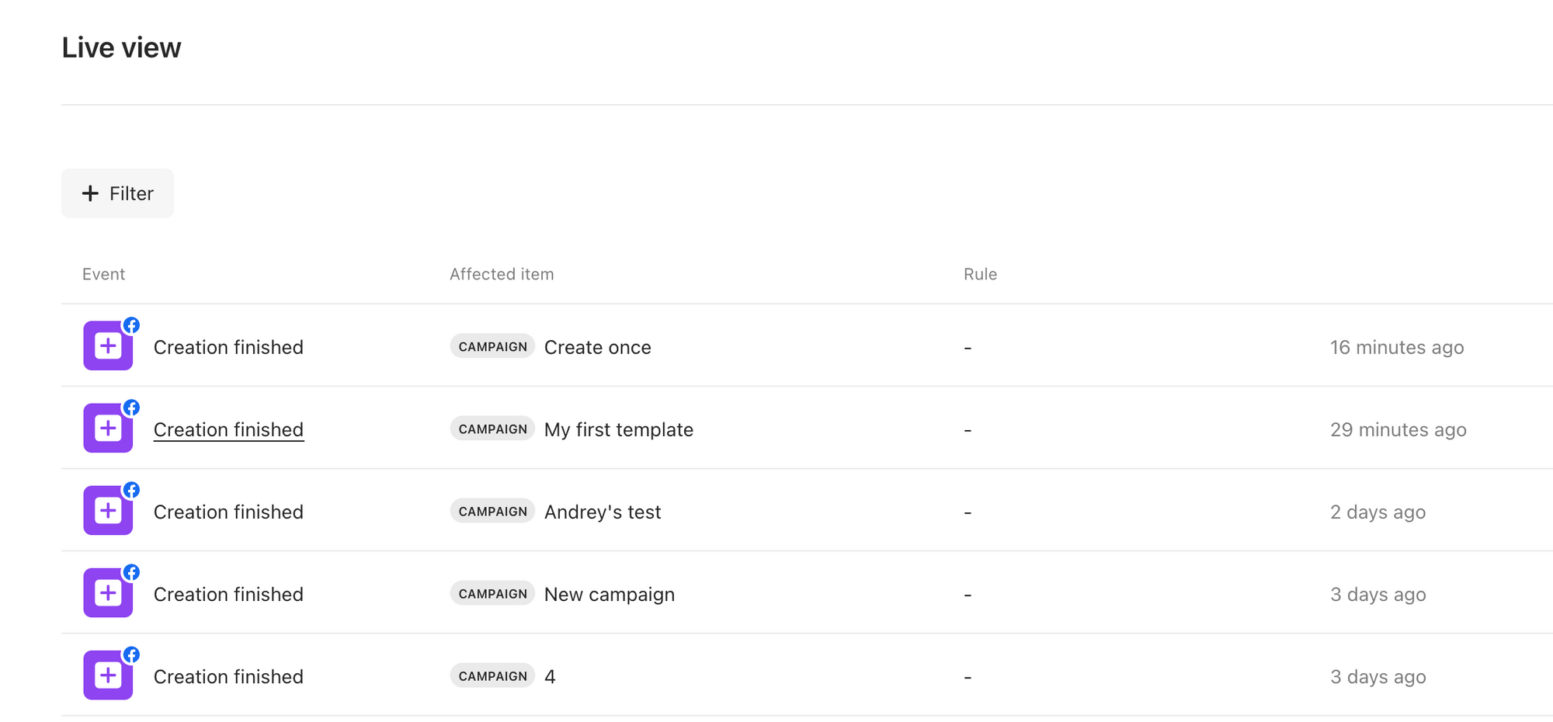Click Creation finished text in Create once row

click(x=228, y=347)
